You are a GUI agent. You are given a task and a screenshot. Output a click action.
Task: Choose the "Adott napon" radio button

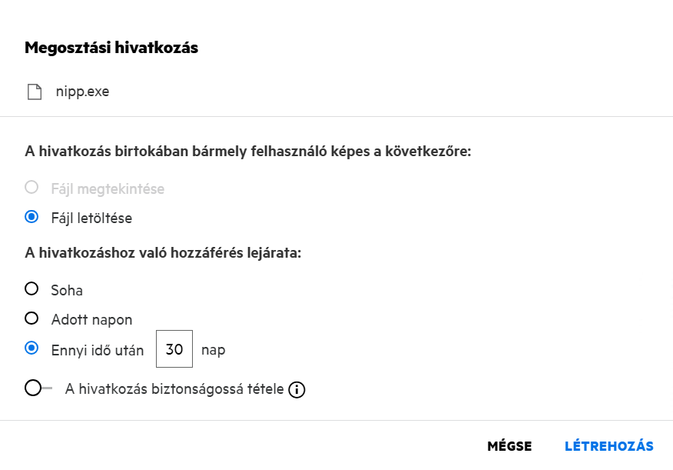[x=31, y=318]
